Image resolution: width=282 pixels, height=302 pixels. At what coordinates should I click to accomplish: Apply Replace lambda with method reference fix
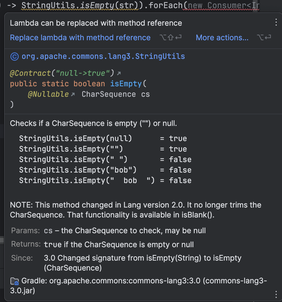(x=80, y=38)
